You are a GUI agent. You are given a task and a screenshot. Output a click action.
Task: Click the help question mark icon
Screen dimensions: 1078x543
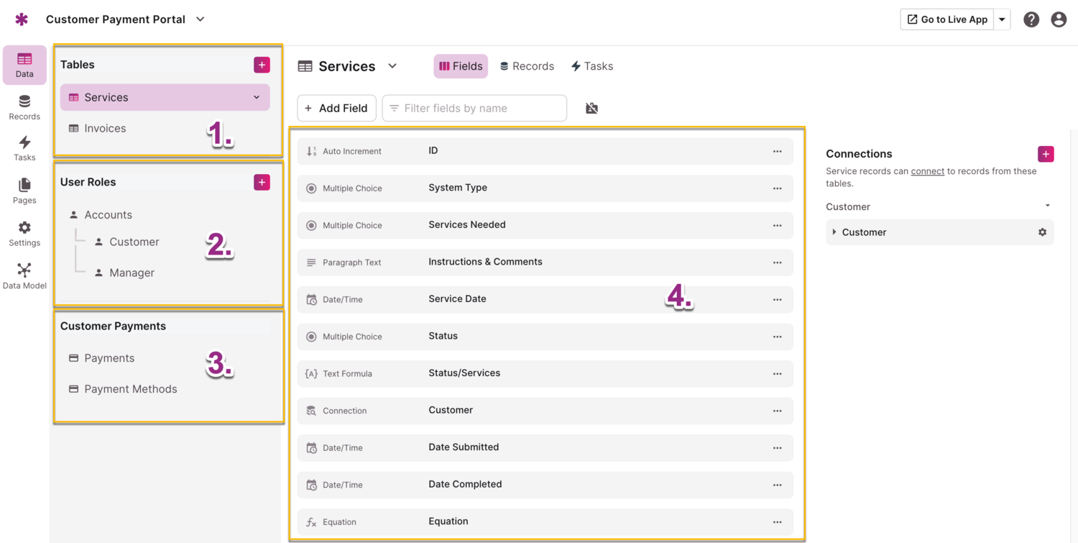point(1031,19)
